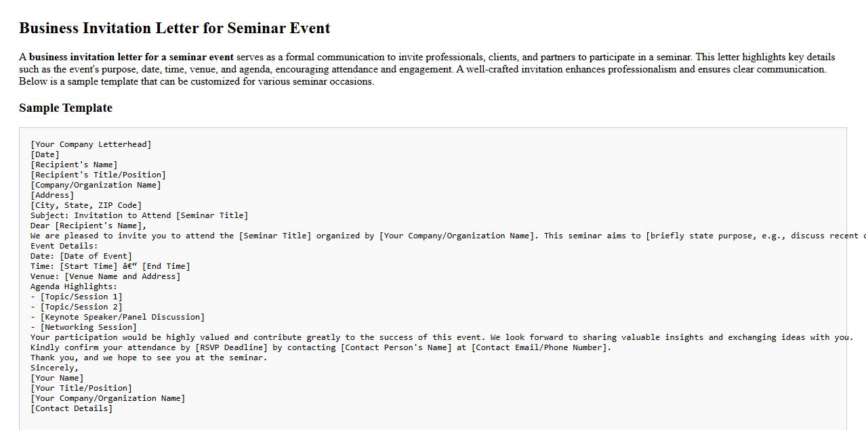Click the '[Keynote Speaker/Panel Discussion]' agenda item
Screen dimensions: 866x430
(x=122, y=317)
